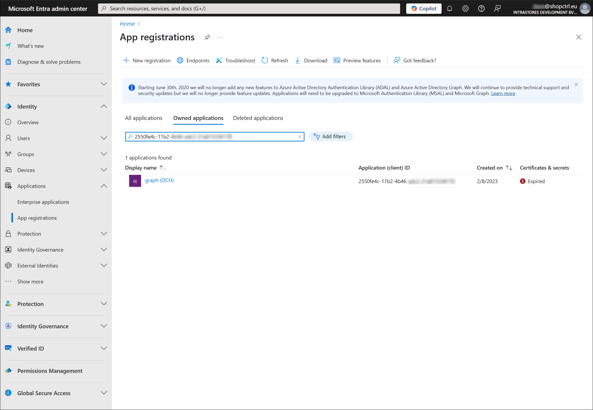Clear the search filter box text
The width and height of the screenshot is (593, 410).
click(x=300, y=137)
